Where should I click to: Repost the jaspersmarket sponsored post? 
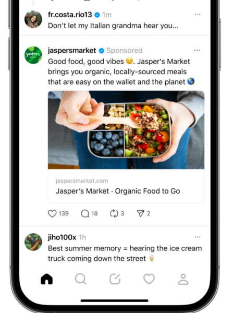click(x=114, y=213)
